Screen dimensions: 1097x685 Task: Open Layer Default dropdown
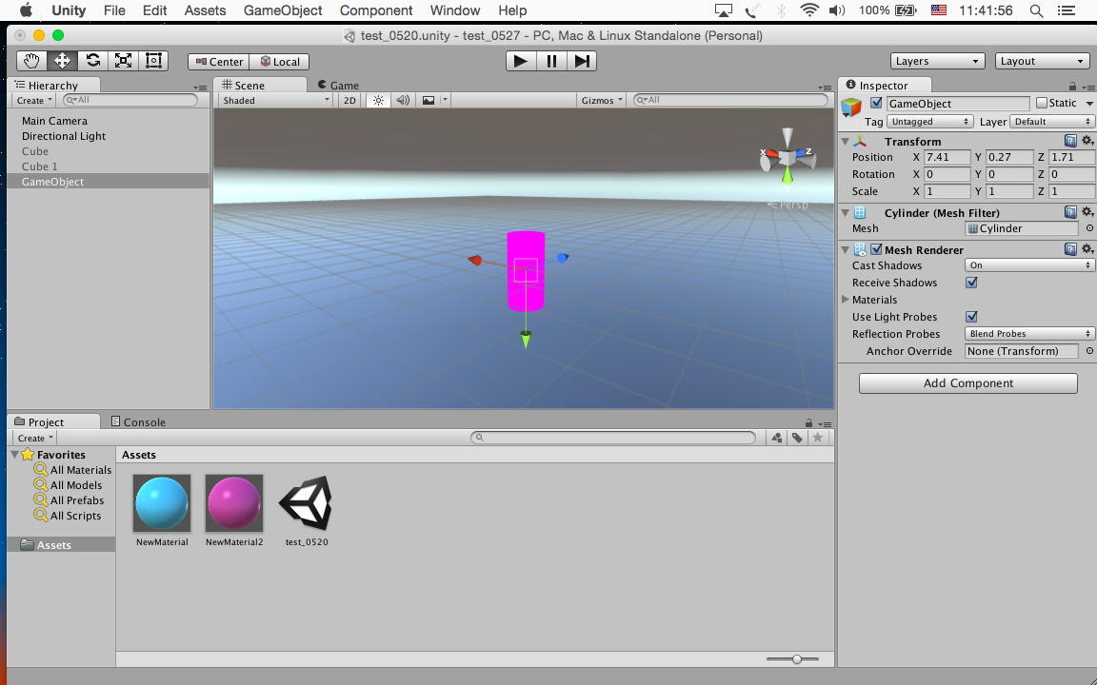1051,122
